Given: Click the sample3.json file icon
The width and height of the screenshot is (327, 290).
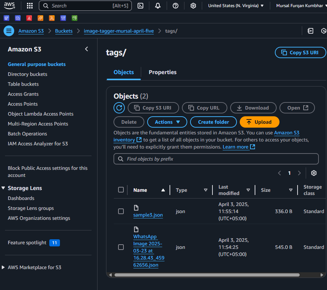Looking at the screenshot, I should click(x=136, y=208).
